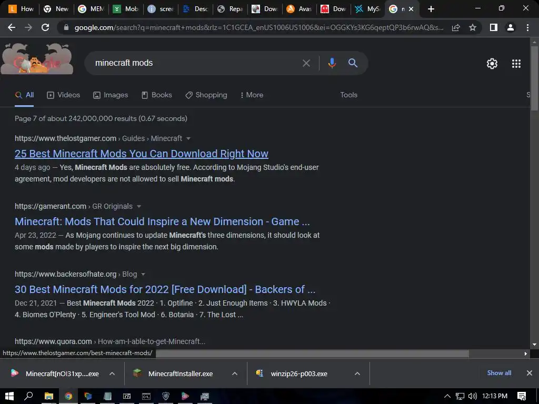The height and width of the screenshot is (404, 539).
Task: Click the quora.com result URL
Action: (x=110, y=341)
